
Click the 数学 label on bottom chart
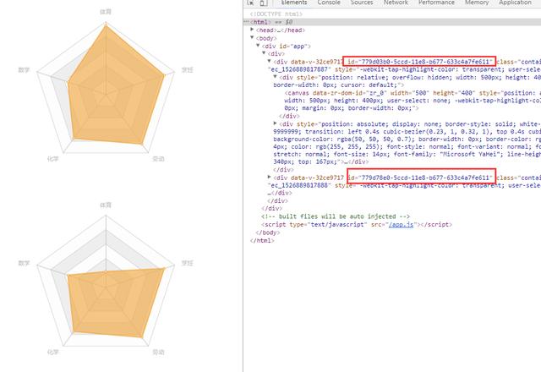[24, 263]
